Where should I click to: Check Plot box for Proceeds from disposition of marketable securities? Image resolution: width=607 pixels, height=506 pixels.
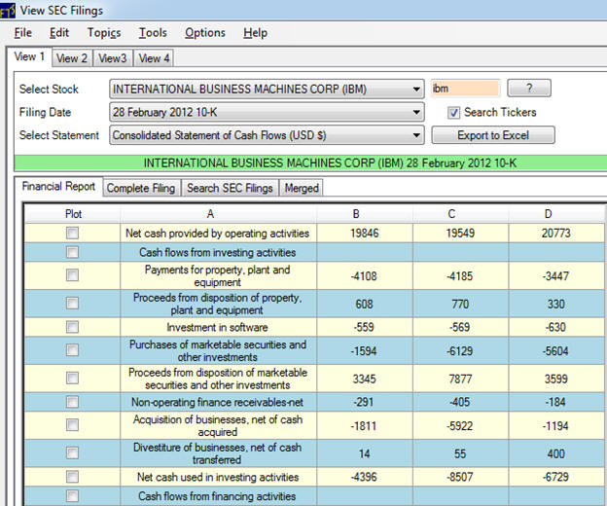coord(72,378)
